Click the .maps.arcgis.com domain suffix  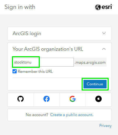pos(90,62)
